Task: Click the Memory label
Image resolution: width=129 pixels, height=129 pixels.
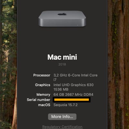Action: tap(43, 94)
